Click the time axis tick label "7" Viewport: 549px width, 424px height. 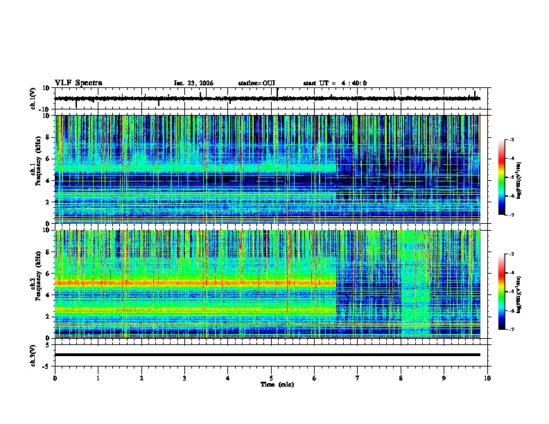pyautogui.click(x=358, y=378)
